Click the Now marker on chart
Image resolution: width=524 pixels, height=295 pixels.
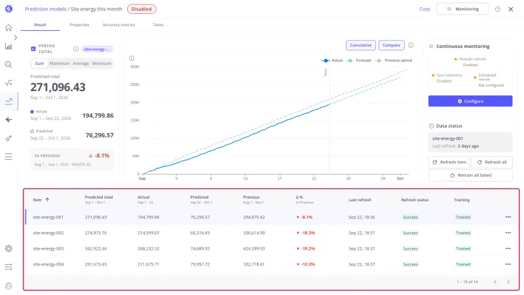coord(326,72)
